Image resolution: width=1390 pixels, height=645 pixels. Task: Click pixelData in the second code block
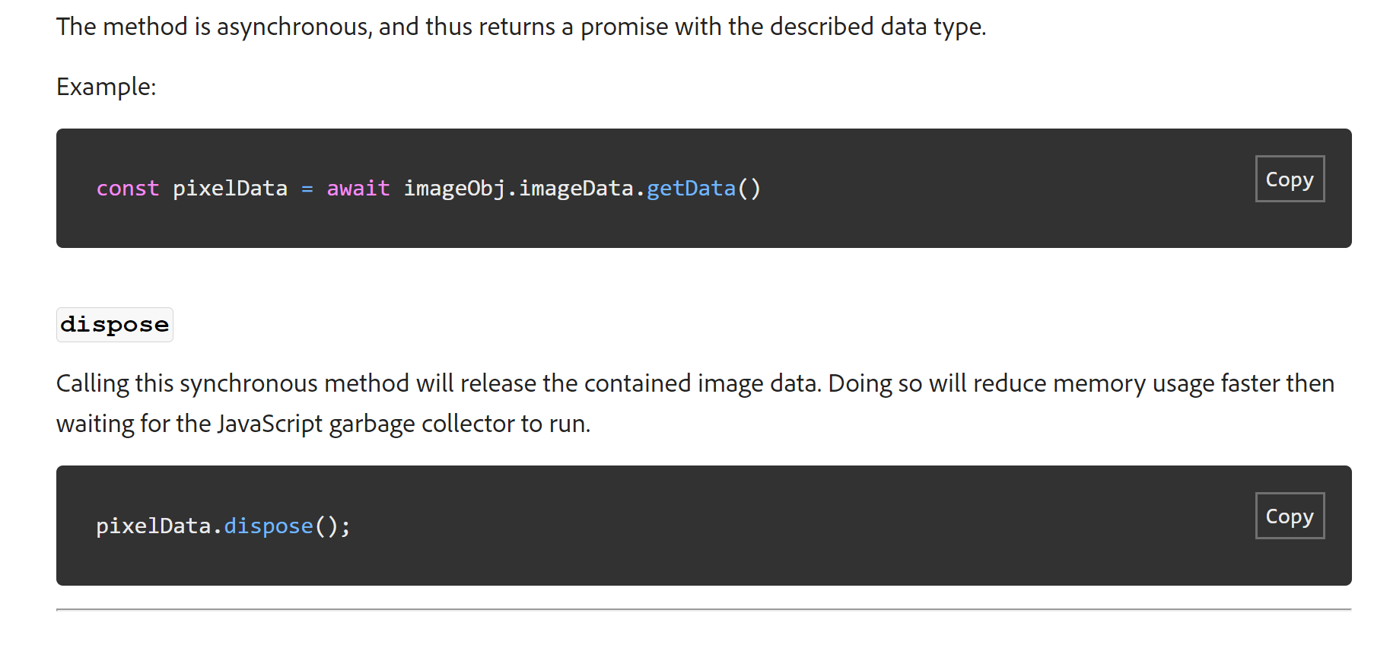pos(153,526)
